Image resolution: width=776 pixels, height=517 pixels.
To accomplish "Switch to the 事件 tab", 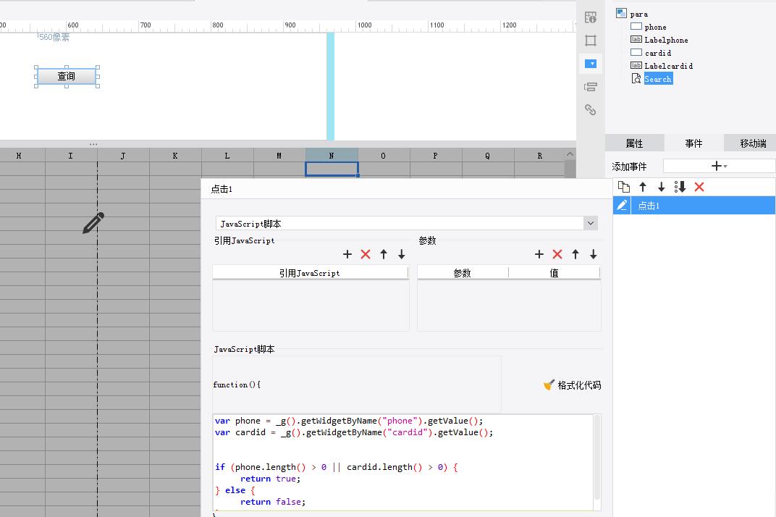I will [694, 143].
